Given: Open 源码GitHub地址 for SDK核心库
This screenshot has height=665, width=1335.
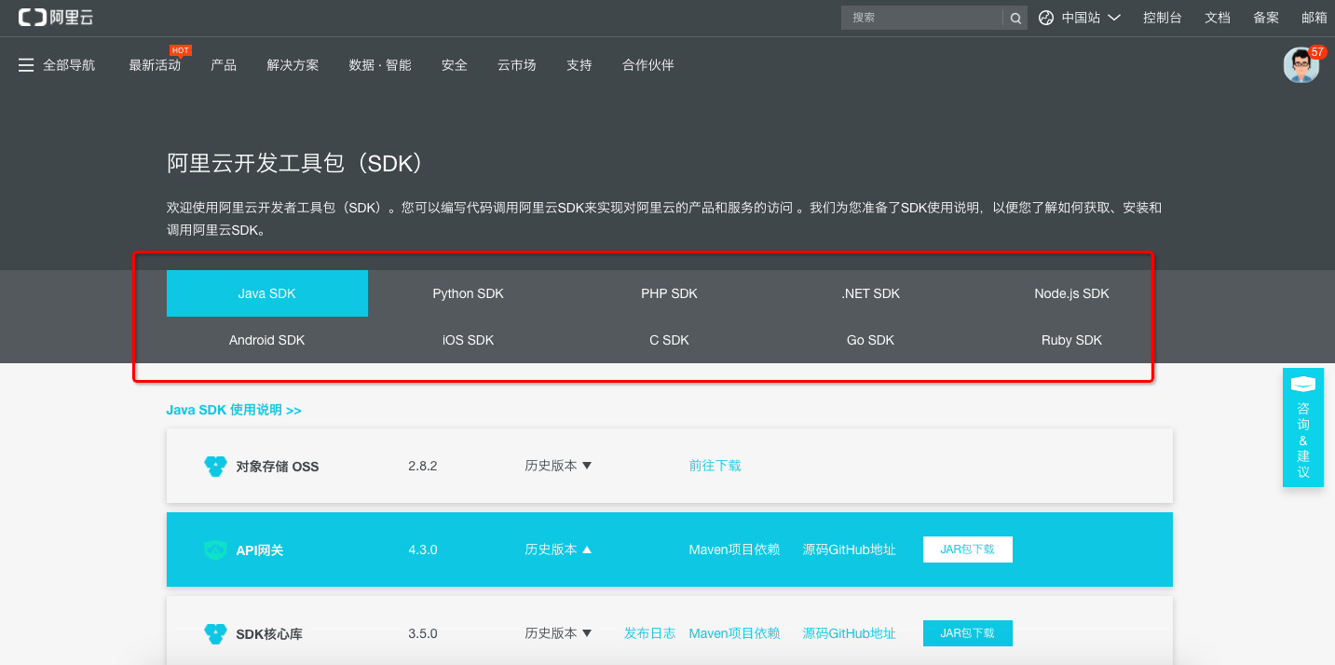Looking at the screenshot, I should (850, 633).
